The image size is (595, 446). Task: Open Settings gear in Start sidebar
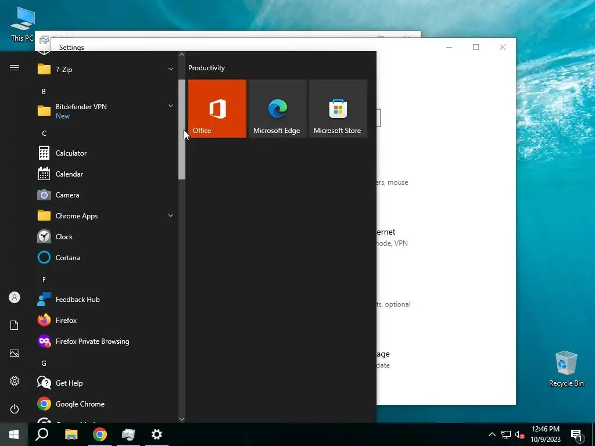(15, 381)
